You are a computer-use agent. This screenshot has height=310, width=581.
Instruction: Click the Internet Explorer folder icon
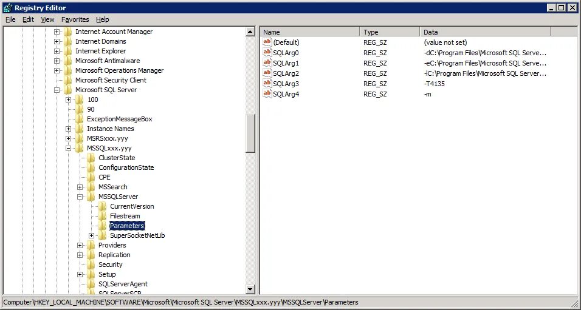68,51
